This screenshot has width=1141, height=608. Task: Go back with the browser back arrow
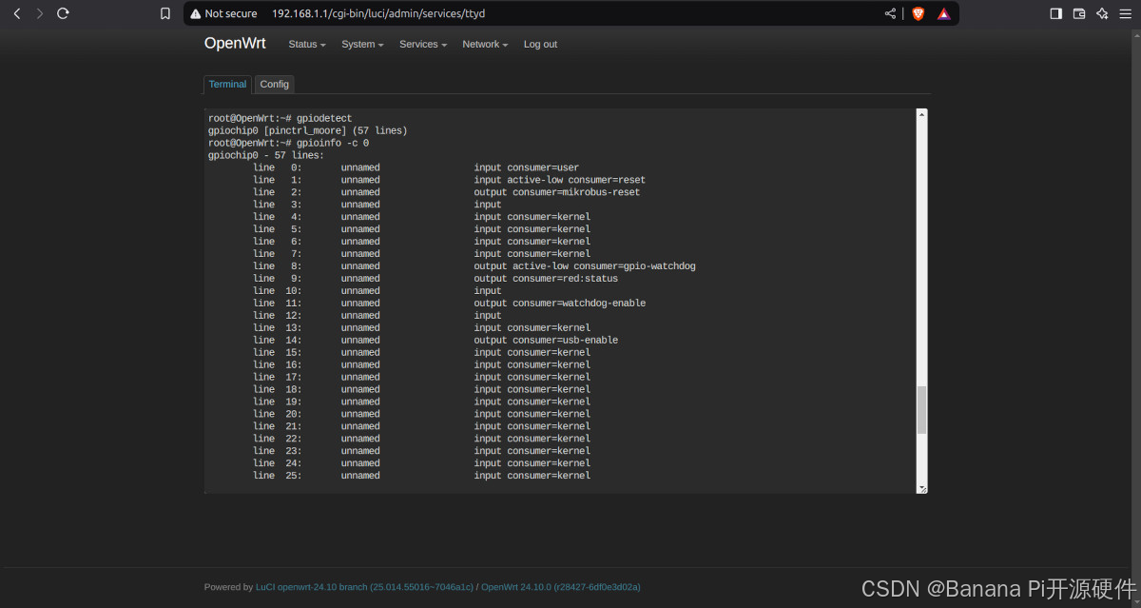pos(16,13)
